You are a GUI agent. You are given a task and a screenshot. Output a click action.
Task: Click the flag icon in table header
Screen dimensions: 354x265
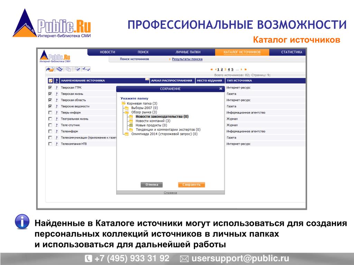click(x=56, y=80)
